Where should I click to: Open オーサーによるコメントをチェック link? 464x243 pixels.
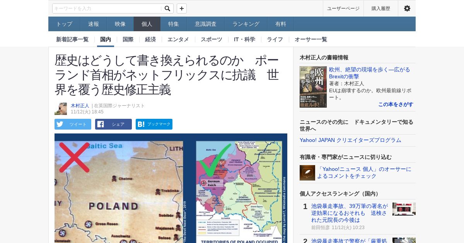(364, 172)
